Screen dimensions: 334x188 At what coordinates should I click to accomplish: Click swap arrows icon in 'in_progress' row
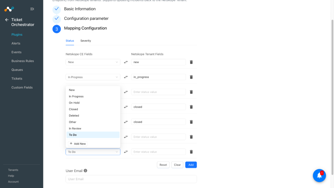tap(126, 77)
